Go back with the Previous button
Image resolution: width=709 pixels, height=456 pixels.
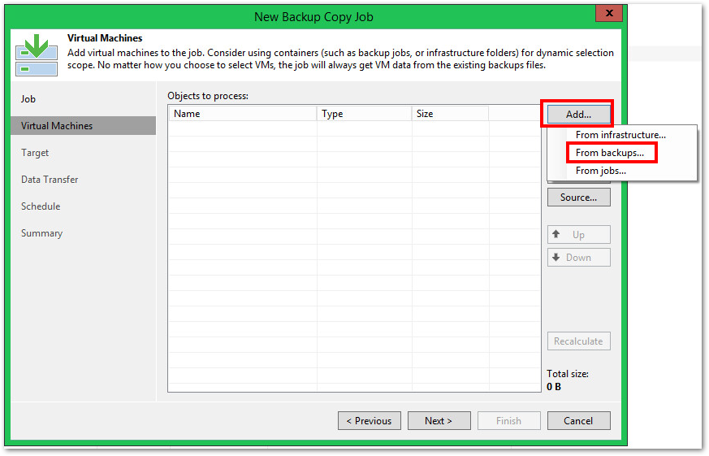[x=369, y=421]
